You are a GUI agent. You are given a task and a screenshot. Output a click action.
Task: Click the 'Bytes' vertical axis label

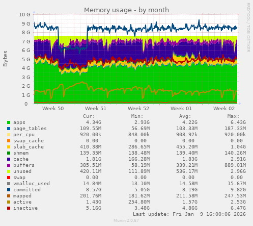point(5,59)
